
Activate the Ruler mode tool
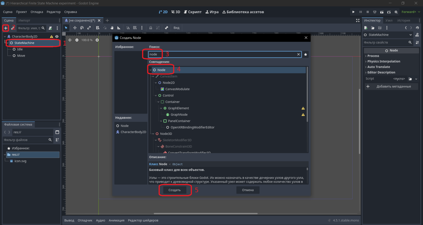point(119,28)
